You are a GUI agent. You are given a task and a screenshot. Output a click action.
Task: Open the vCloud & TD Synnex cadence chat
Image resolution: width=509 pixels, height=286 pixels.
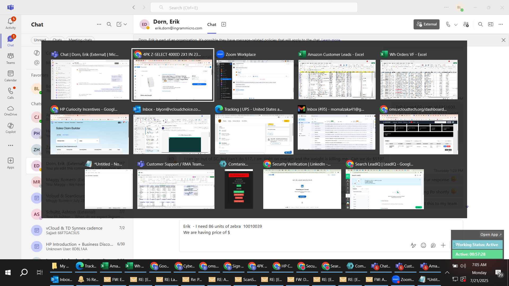[80, 230]
